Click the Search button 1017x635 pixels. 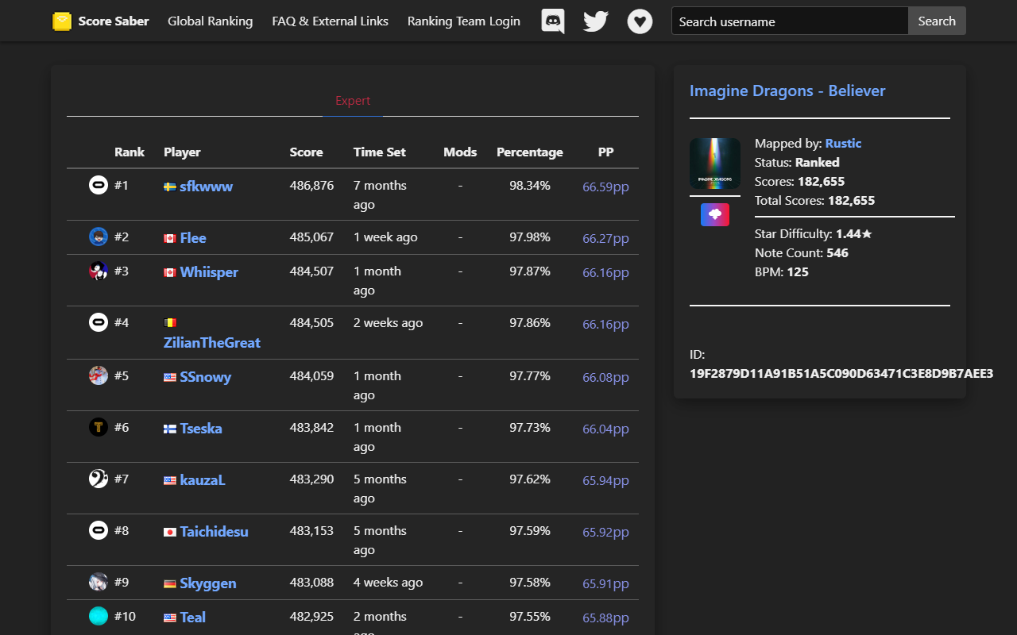[937, 21]
